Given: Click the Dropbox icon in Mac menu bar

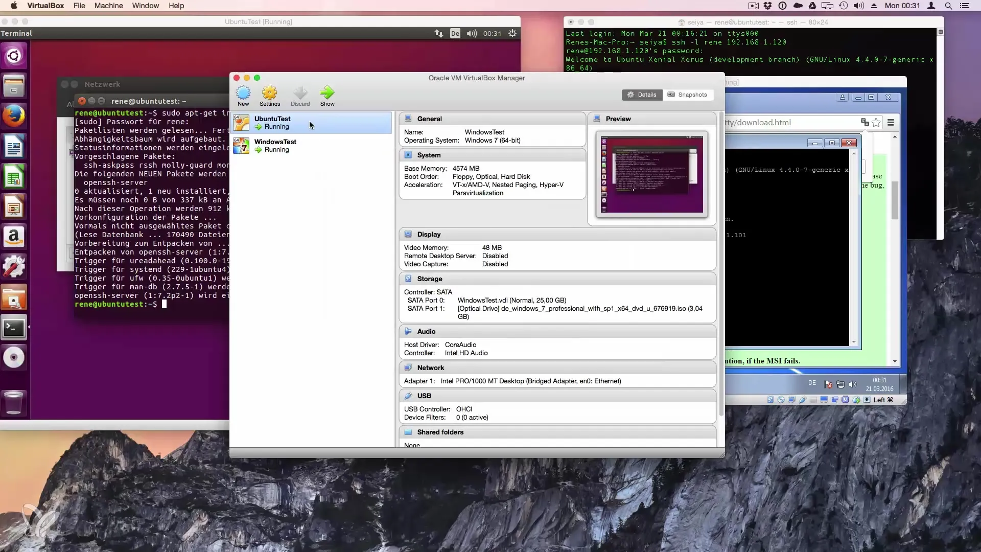Looking at the screenshot, I should pos(767,6).
